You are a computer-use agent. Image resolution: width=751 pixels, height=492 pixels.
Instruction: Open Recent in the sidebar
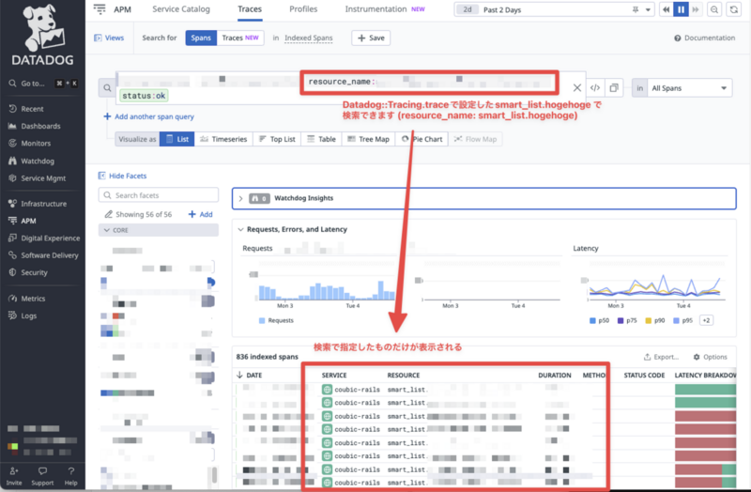pyautogui.click(x=32, y=109)
